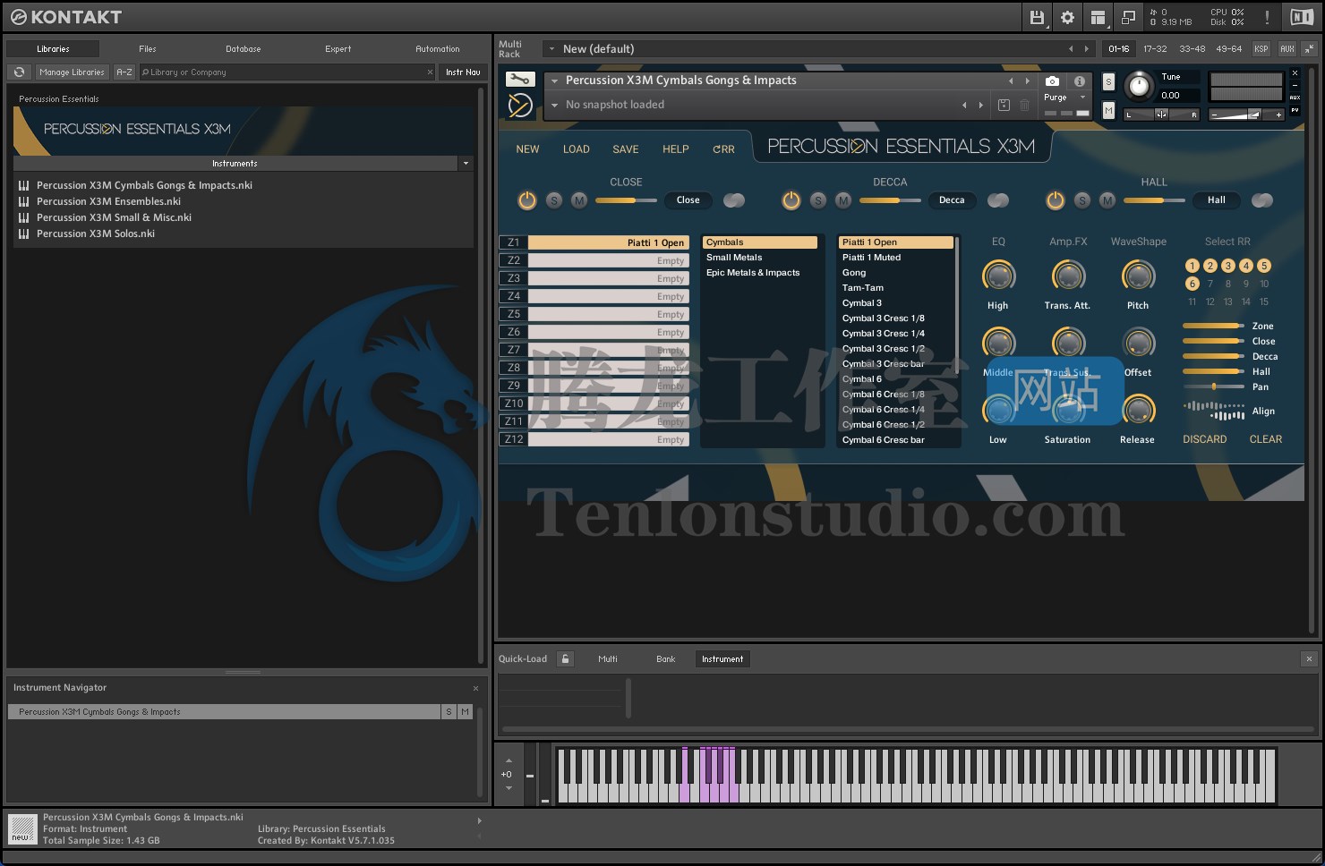Open instrument edit mode with wrench icon
The width and height of the screenshot is (1325, 866).
(x=520, y=80)
